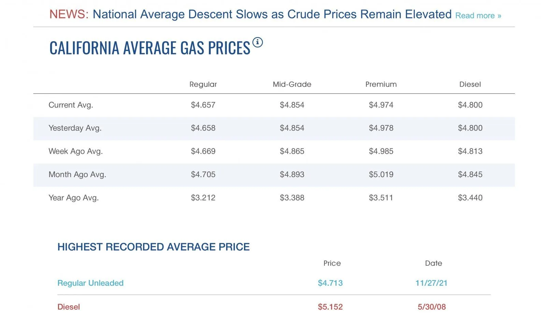546x326 pixels.
Task: Select the Diesel column header
Action: [470, 84]
